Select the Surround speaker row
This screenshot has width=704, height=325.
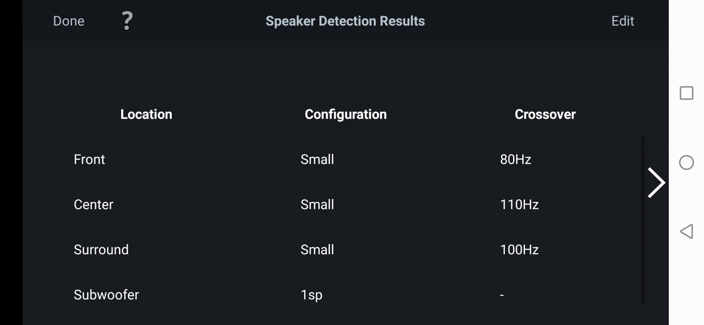[101, 250]
